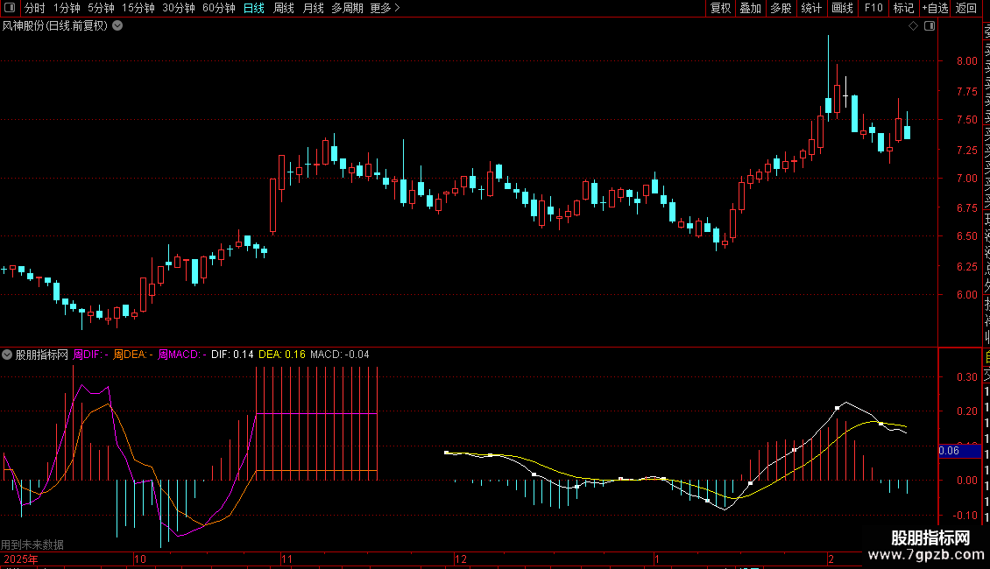Select the 60分钟 period
The width and height of the screenshot is (990, 569).
coord(219,8)
